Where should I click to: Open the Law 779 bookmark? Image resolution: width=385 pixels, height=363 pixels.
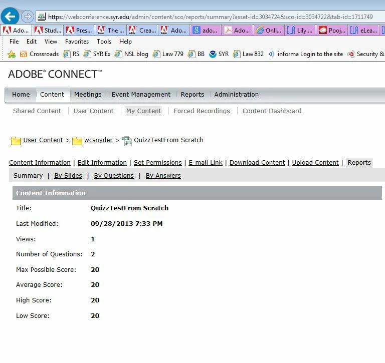pos(168,54)
